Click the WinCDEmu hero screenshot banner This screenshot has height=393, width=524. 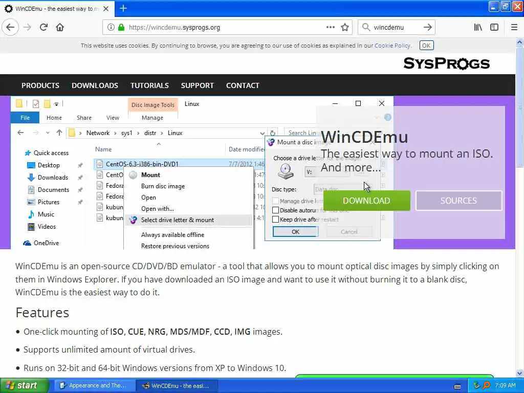pos(202,172)
